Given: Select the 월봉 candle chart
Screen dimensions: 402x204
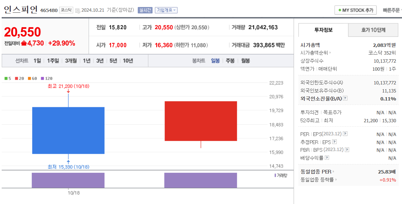Looking at the screenshot, I should (245, 61).
